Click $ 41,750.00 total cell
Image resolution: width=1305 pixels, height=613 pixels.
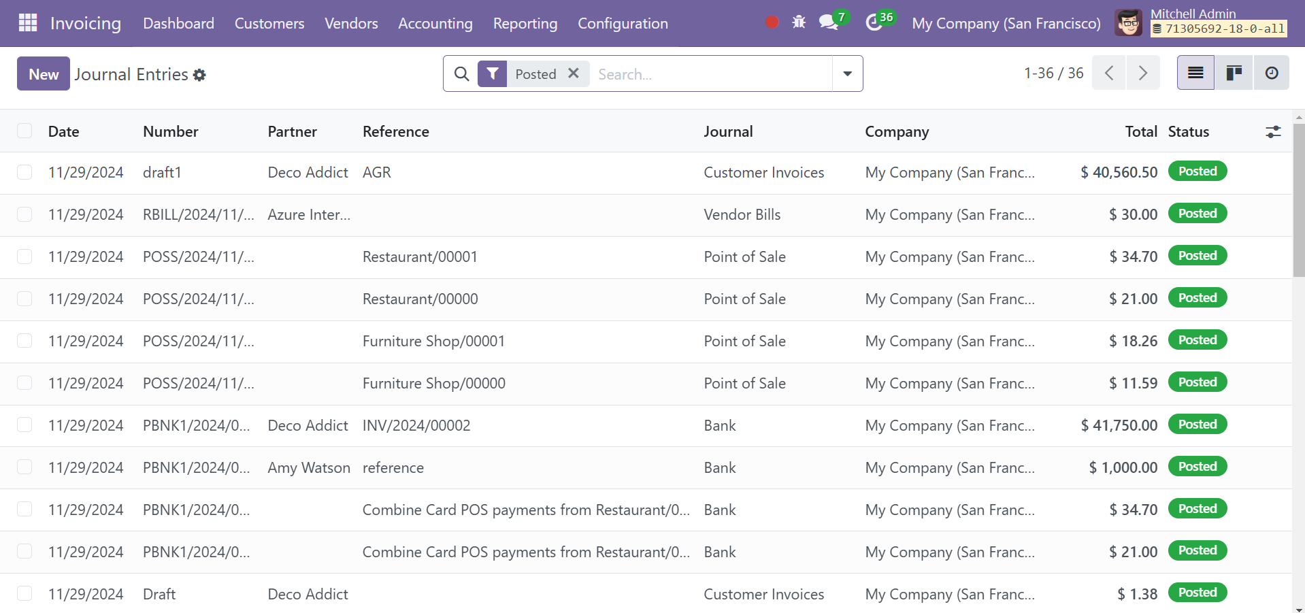pos(1119,425)
